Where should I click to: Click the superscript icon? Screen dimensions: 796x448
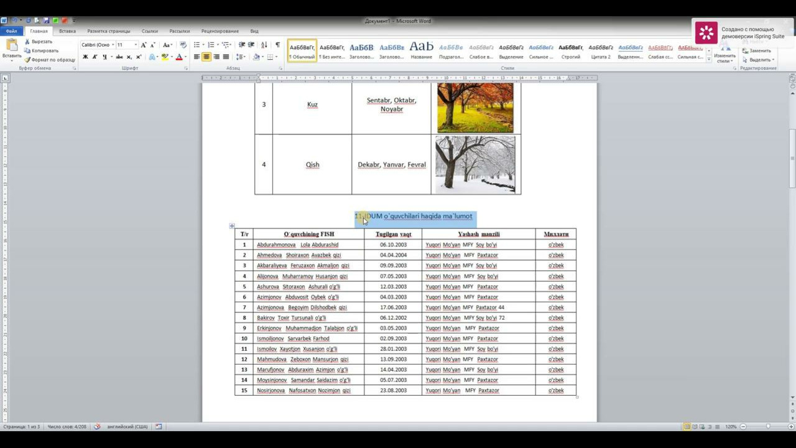coord(139,57)
